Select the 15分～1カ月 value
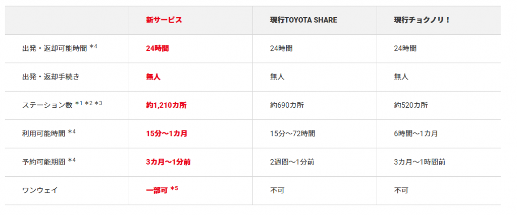The width and height of the screenshot is (517, 215). pyautogui.click(x=167, y=134)
